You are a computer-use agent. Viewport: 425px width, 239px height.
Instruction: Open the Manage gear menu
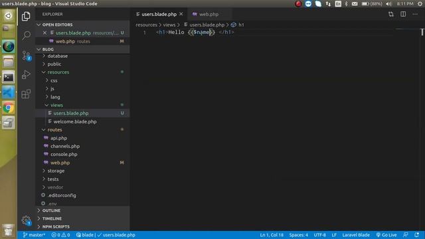click(27, 220)
